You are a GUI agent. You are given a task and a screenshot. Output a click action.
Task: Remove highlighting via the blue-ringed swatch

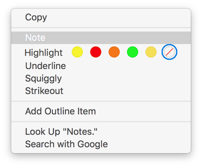pos(169,52)
